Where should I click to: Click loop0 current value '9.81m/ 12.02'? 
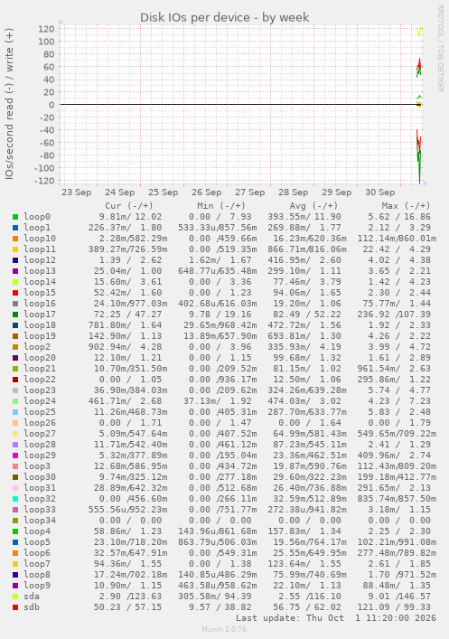click(130, 217)
